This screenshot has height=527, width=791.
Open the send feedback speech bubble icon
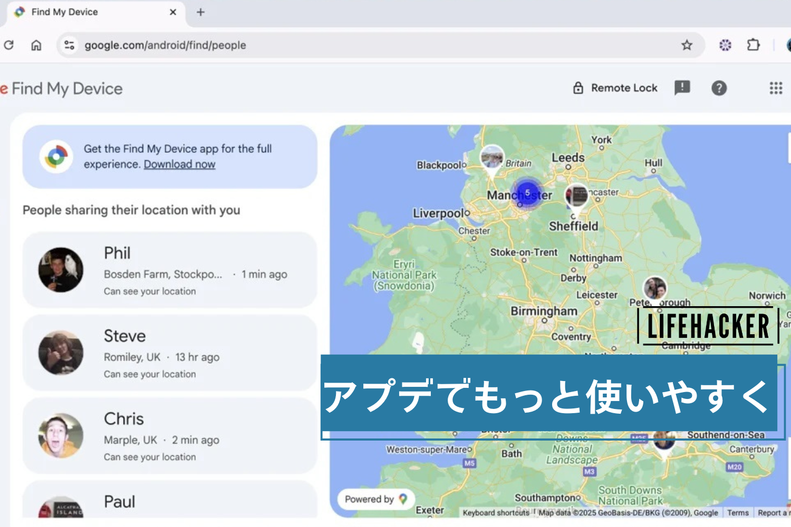point(682,88)
